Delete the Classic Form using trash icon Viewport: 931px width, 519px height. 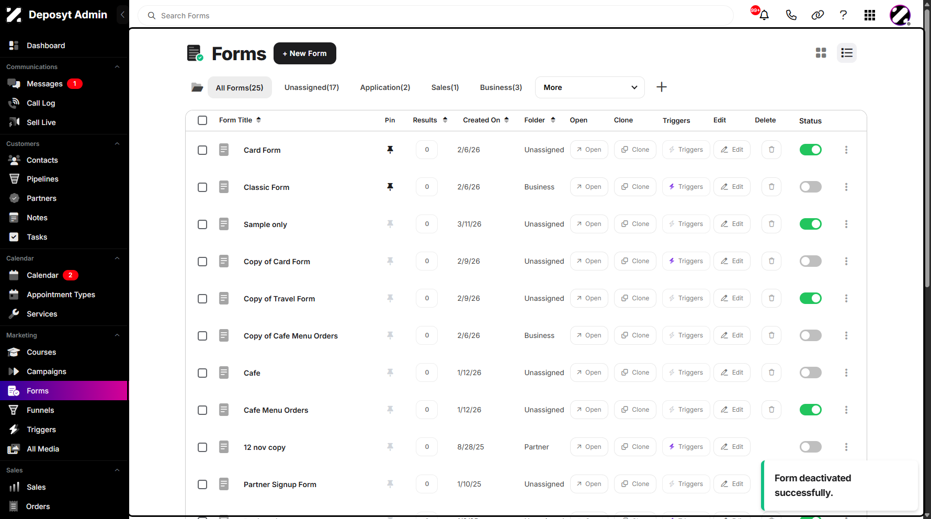click(771, 187)
